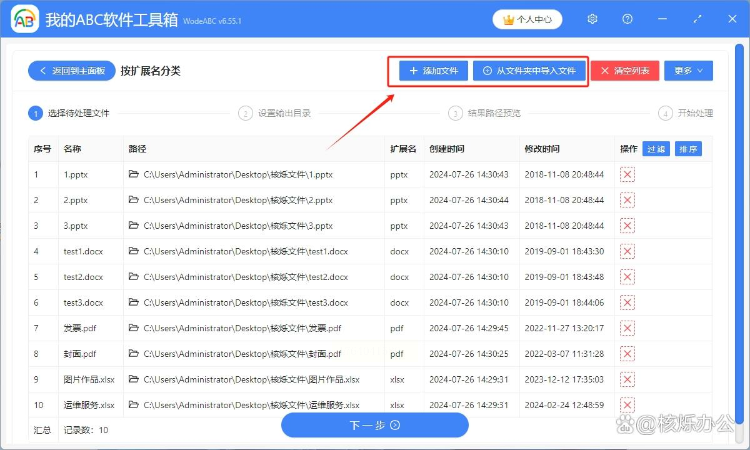
Task: Select step 4 开始处理
Action: coord(686,113)
